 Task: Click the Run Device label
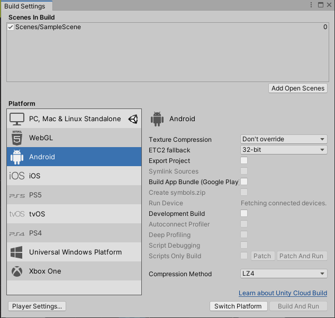166,203
